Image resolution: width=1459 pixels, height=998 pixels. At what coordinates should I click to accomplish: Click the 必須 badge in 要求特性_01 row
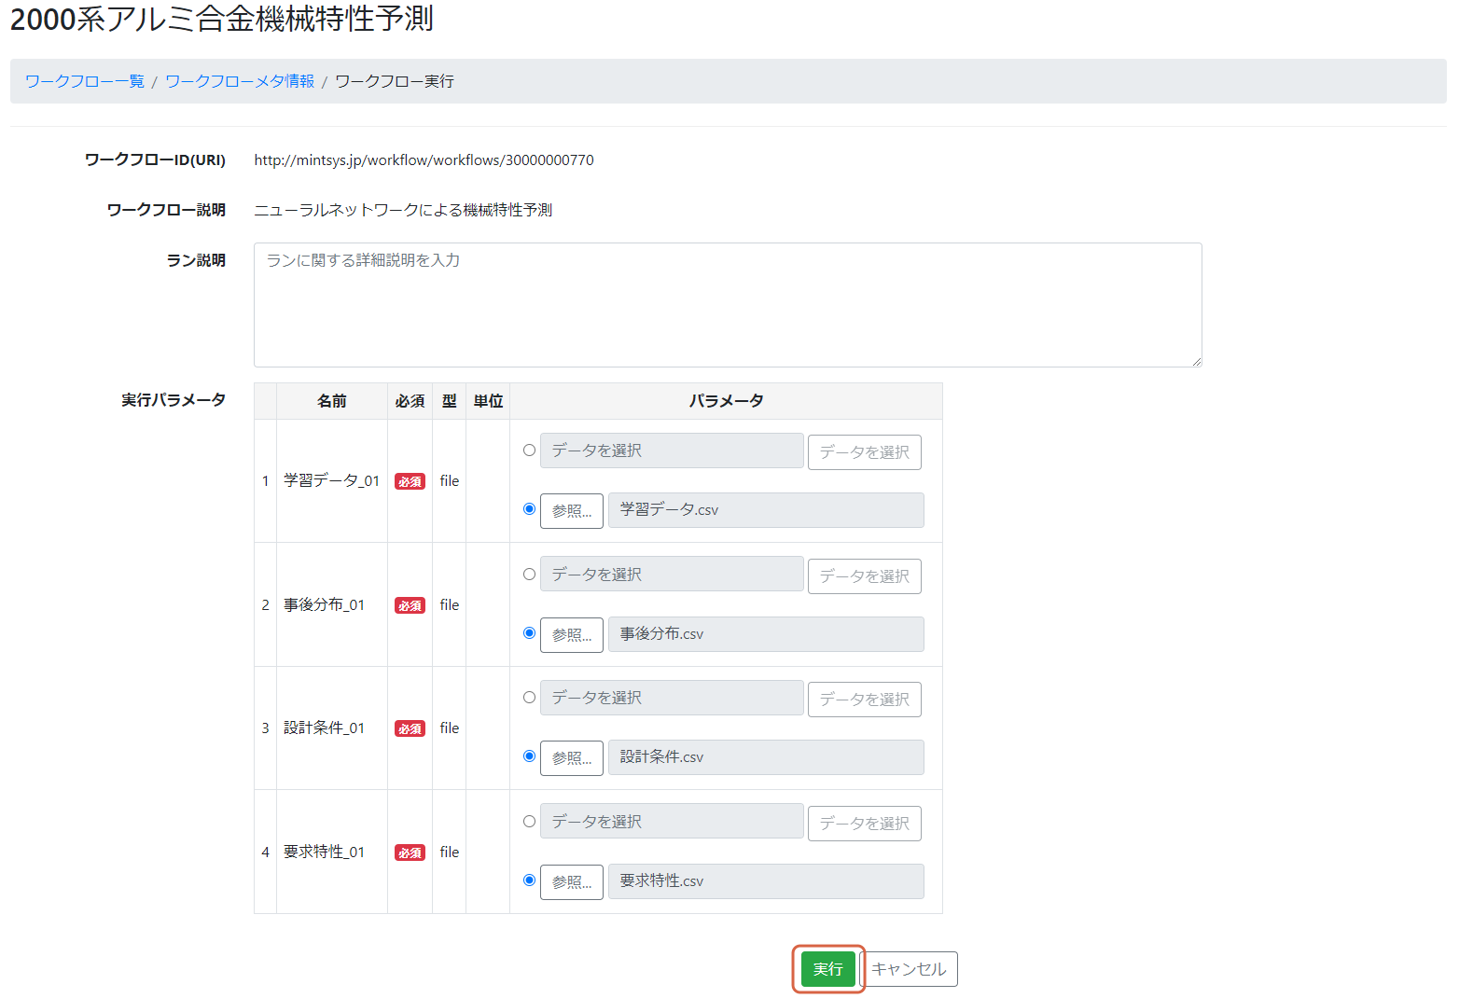(410, 852)
